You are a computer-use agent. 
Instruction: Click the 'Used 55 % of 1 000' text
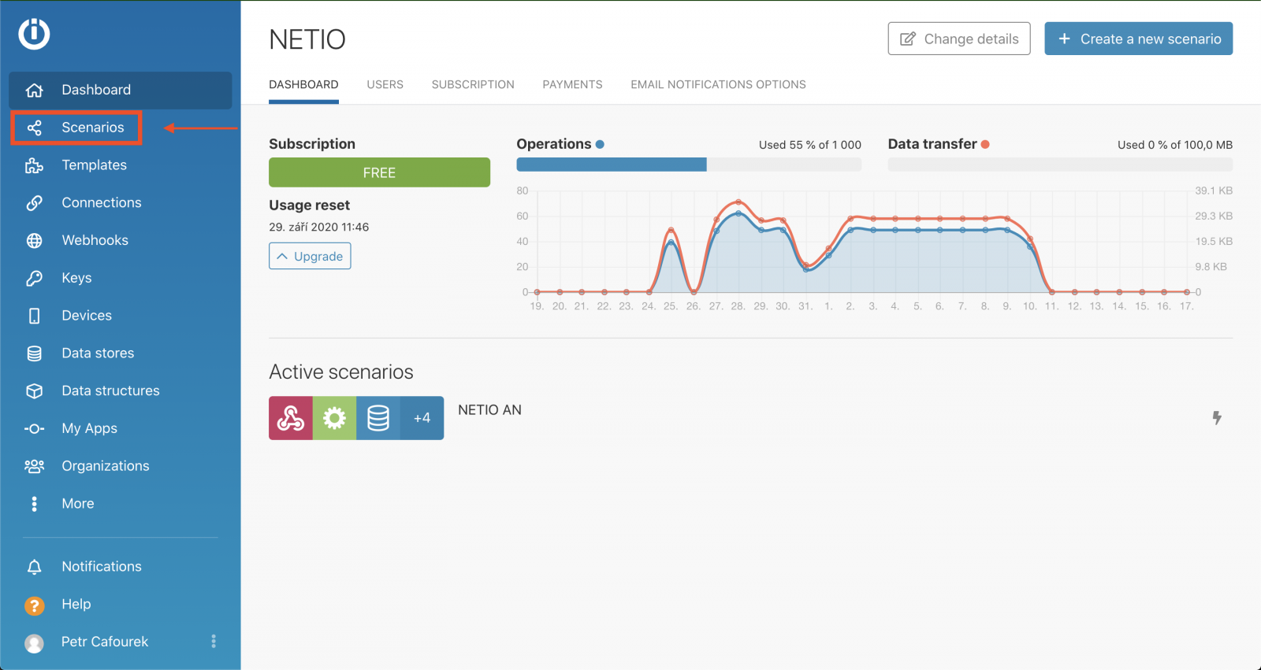click(810, 145)
